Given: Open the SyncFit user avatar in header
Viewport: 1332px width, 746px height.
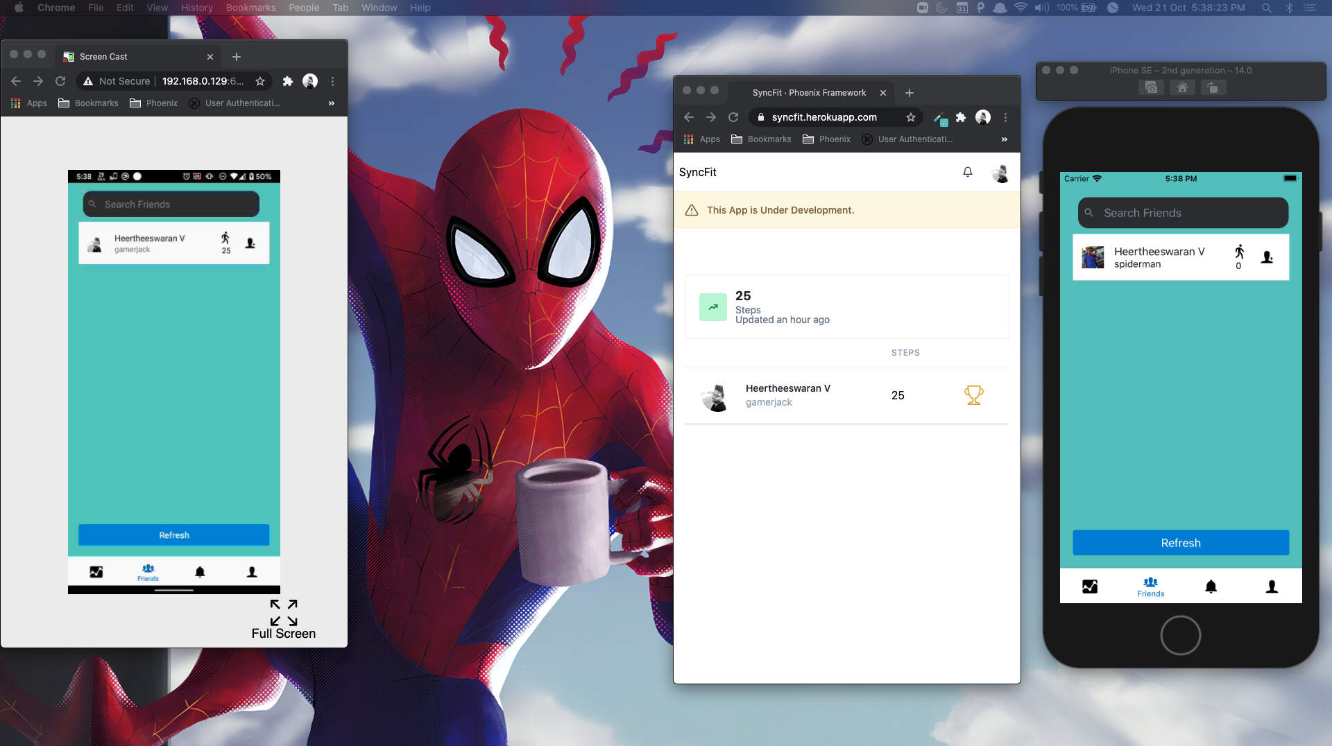Looking at the screenshot, I should point(1000,173).
